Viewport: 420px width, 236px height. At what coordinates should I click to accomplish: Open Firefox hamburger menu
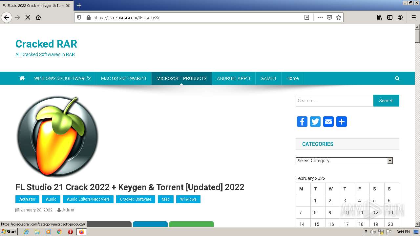pos(414,17)
